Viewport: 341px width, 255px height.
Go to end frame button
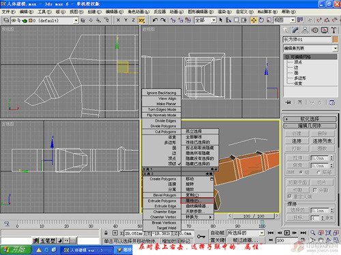pyautogui.click(x=303, y=233)
